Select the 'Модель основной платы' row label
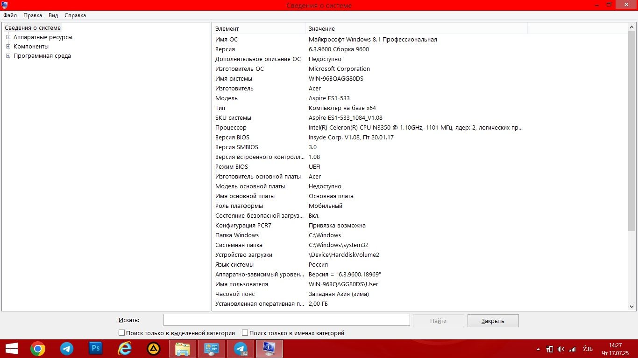The image size is (638, 358). (250, 186)
